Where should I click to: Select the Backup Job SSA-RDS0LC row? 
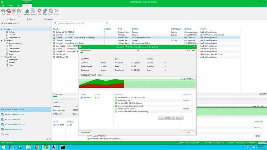[x=146, y=32]
